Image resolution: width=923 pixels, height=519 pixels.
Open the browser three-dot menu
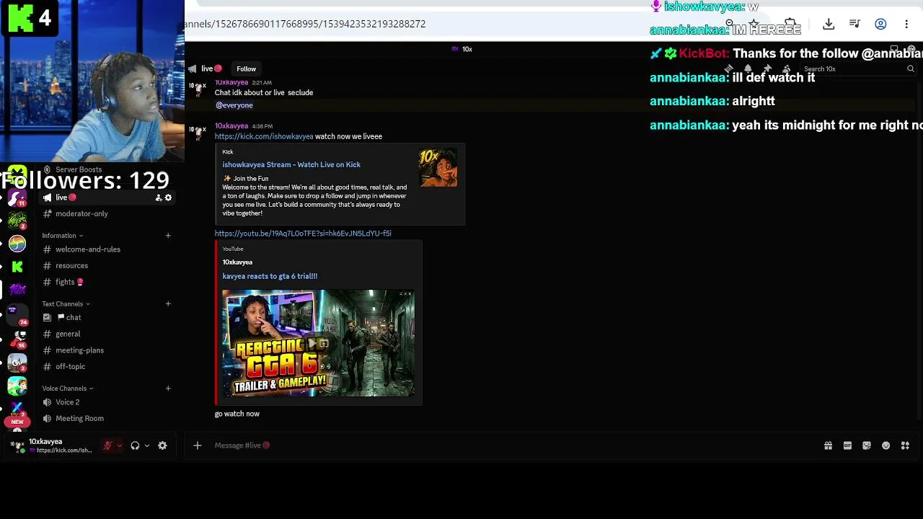pos(906,24)
